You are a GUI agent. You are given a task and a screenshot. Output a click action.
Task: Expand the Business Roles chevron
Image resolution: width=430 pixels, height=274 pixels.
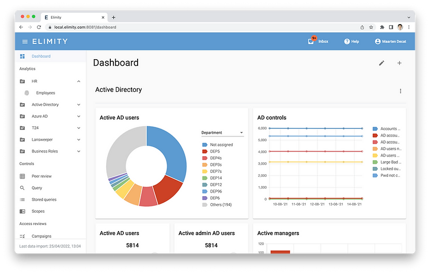point(79,151)
